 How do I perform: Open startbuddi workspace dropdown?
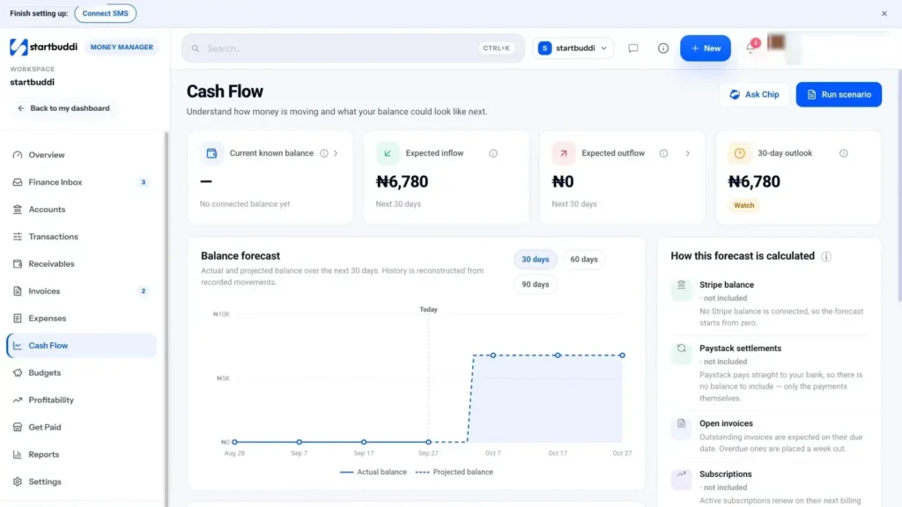point(573,48)
